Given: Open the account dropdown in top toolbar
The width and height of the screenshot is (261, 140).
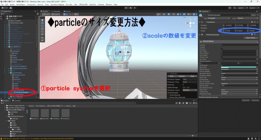Looking at the screenshot, I should coord(5,8).
